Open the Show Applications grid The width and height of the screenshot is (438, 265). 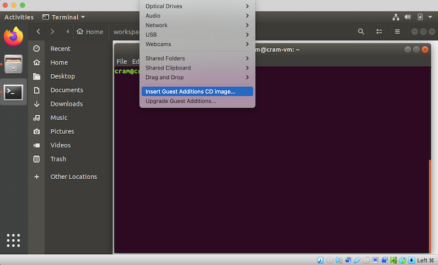pyautogui.click(x=13, y=240)
